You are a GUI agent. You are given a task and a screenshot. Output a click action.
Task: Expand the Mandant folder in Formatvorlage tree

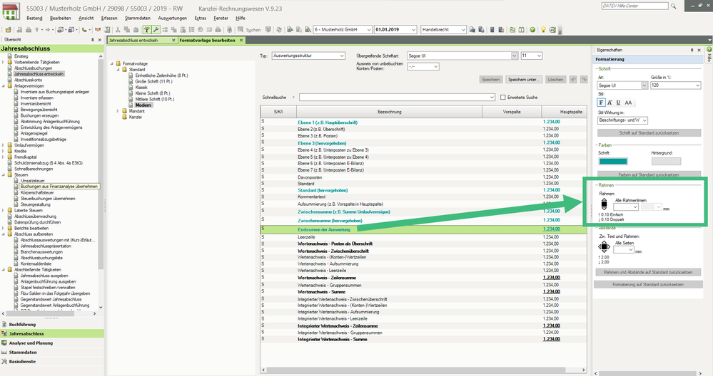click(x=118, y=110)
